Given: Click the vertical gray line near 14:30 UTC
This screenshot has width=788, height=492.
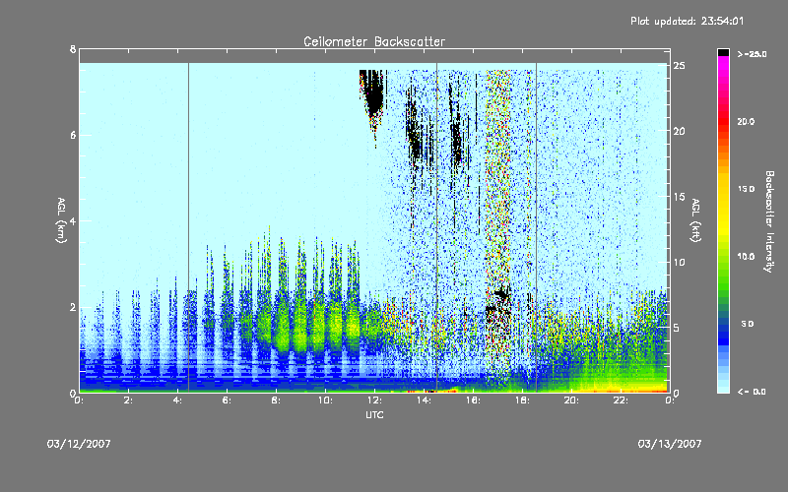Looking at the screenshot, I should (436, 226).
